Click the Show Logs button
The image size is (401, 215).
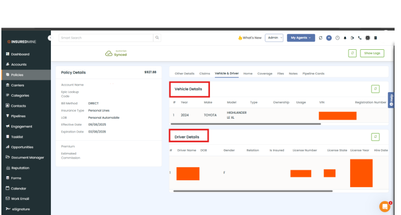372,53
